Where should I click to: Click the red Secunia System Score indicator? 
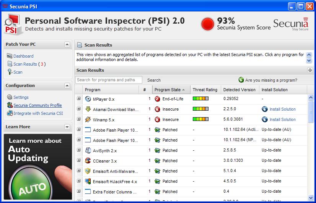(208, 24)
